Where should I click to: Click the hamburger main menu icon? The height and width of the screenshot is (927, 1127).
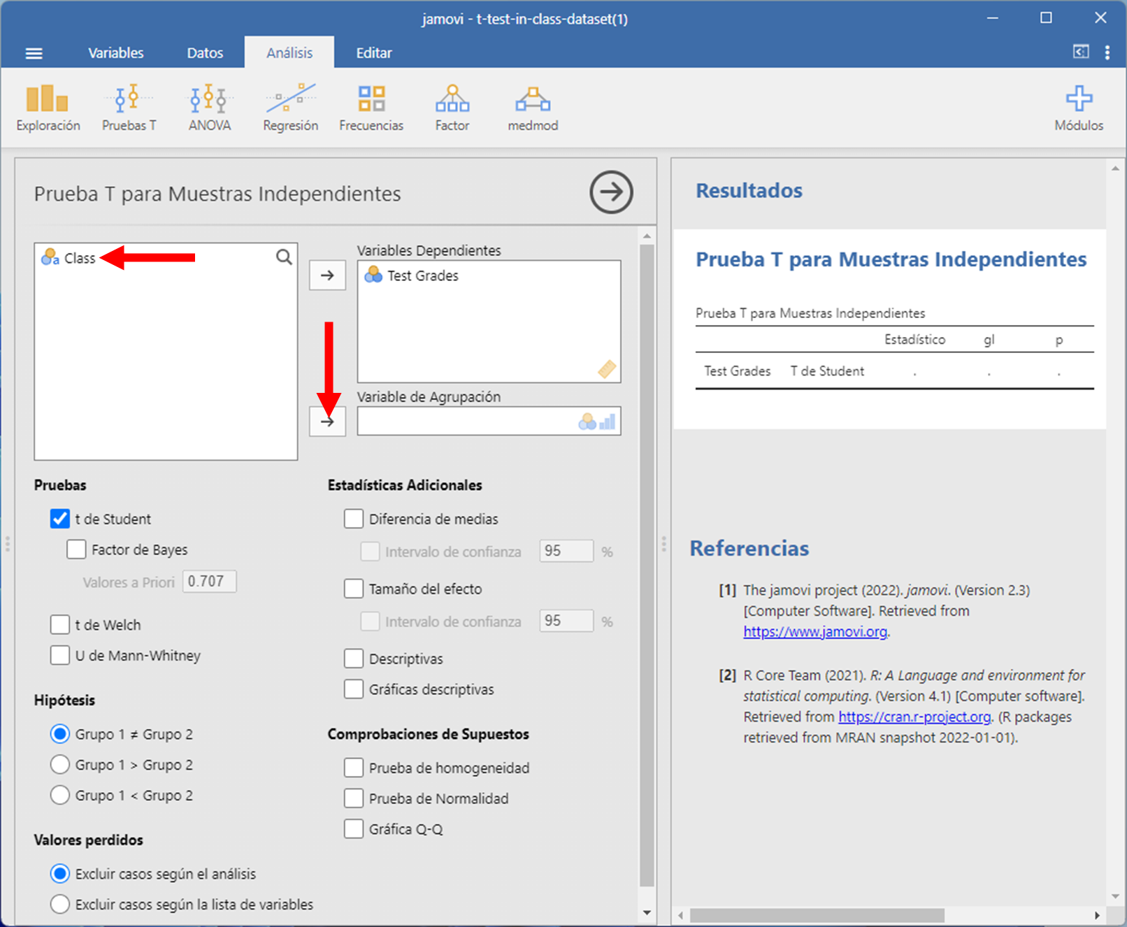coord(34,53)
